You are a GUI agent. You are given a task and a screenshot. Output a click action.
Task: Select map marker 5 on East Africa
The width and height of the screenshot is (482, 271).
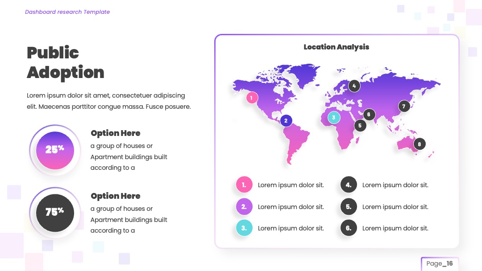click(360, 126)
